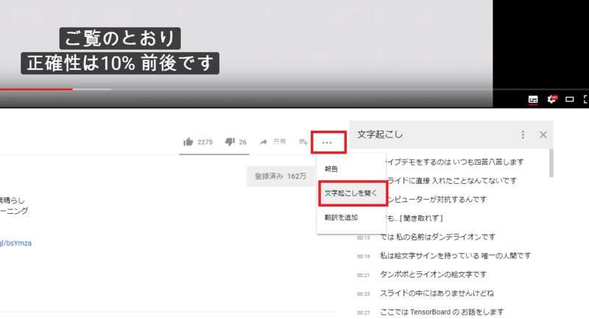Toggle subtitles with the captions icon
The image size is (589, 319).
pyautogui.click(x=533, y=99)
